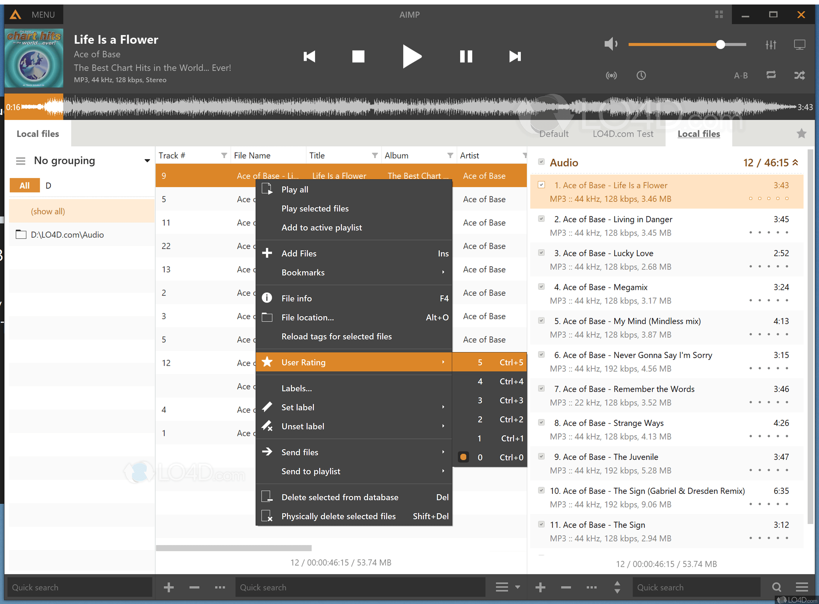
Task: Click the All filter button
Action: pyautogui.click(x=24, y=185)
